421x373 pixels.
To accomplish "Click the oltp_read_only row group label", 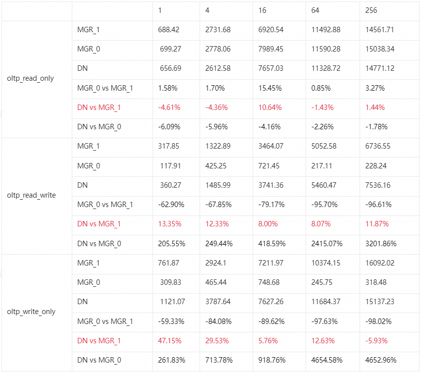I will [x=31, y=78].
